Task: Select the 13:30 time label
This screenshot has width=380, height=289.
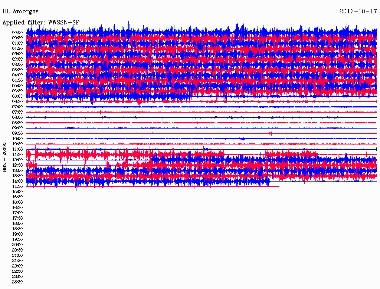Action: pos(17,176)
